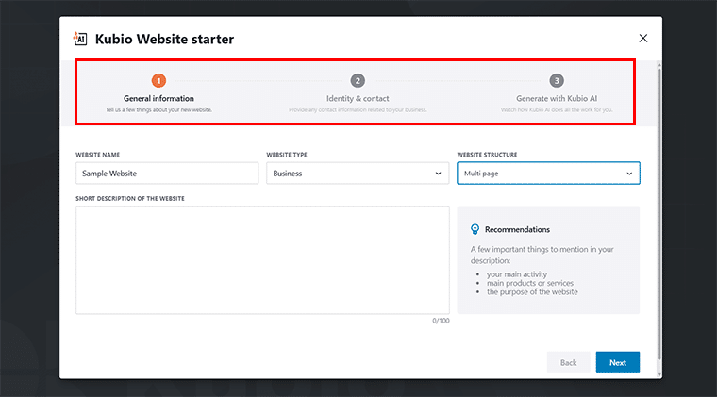Select step 2 circle Identity & contact
Viewport: 717px width, 397px height.
(x=358, y=81)
